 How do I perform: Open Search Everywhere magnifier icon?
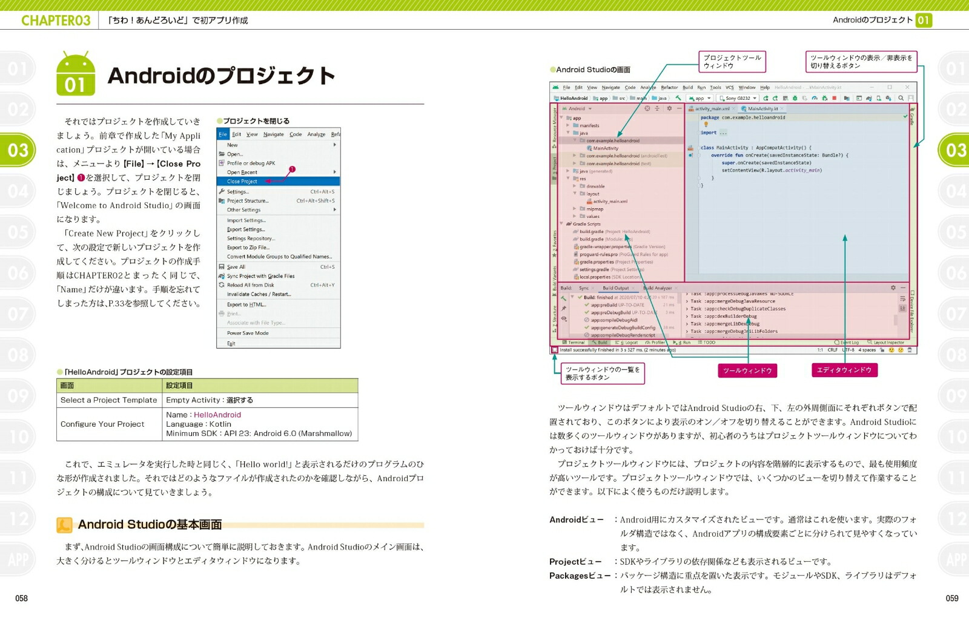click(901, 98)
